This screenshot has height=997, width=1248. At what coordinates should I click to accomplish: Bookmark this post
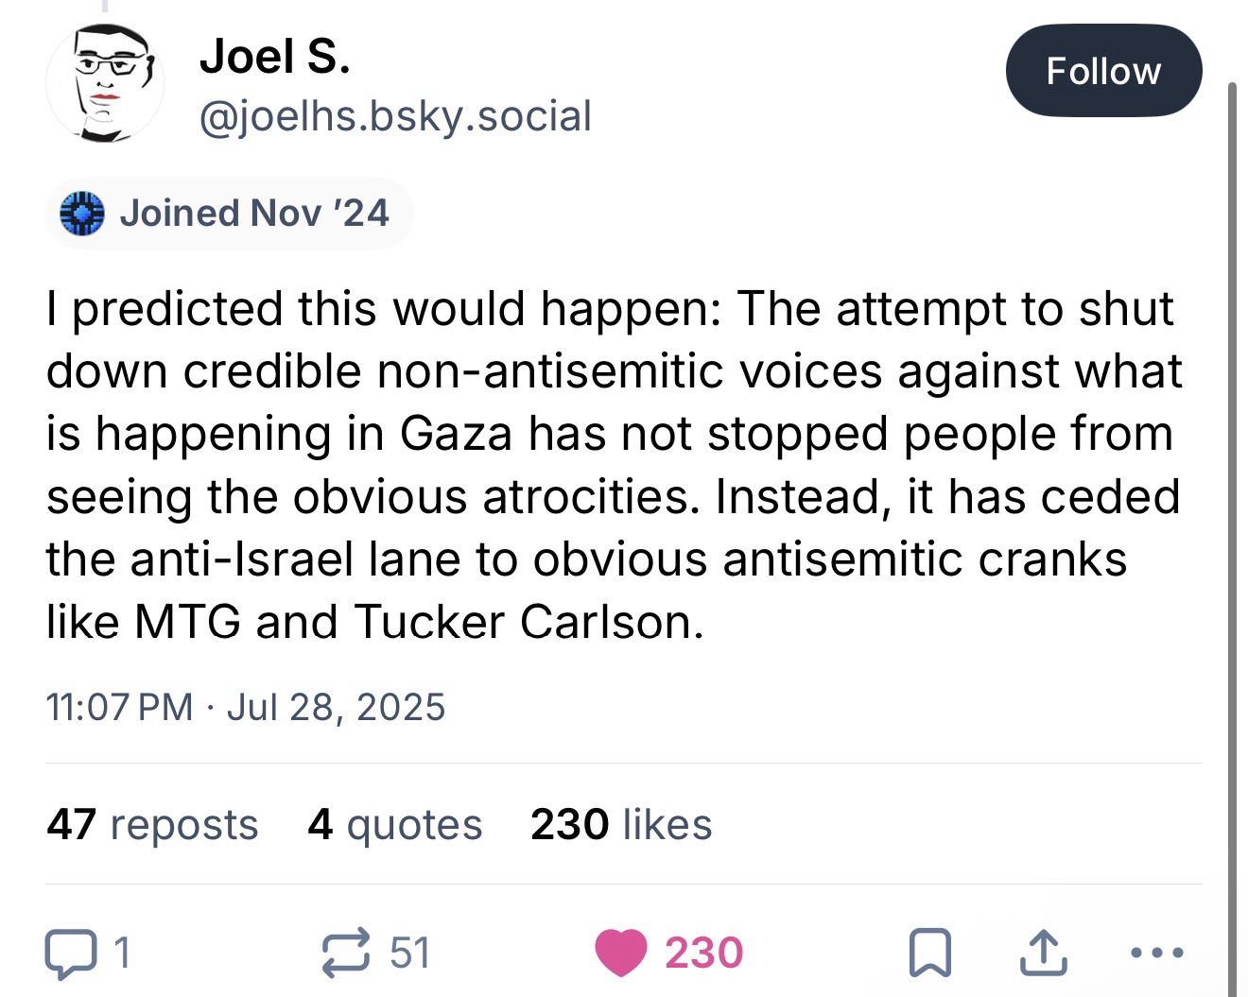click(x=927, y=953)
